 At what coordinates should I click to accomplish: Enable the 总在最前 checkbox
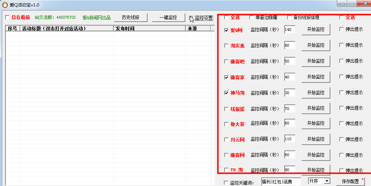[x=7, y=17]
